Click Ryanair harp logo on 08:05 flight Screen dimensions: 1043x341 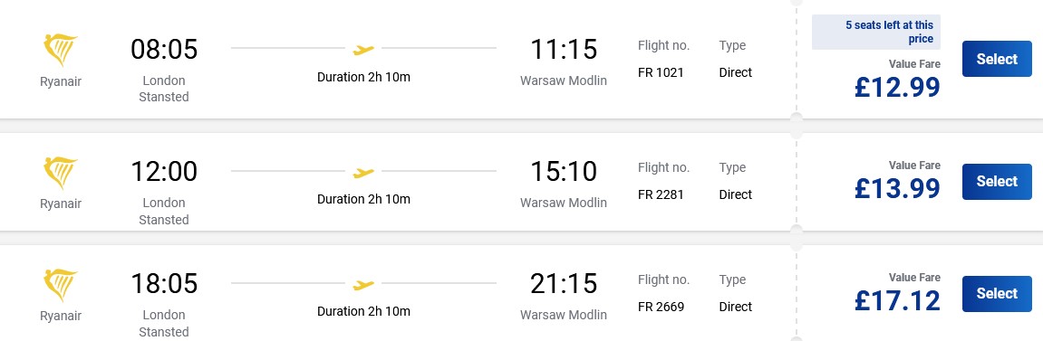coord(61,51)
